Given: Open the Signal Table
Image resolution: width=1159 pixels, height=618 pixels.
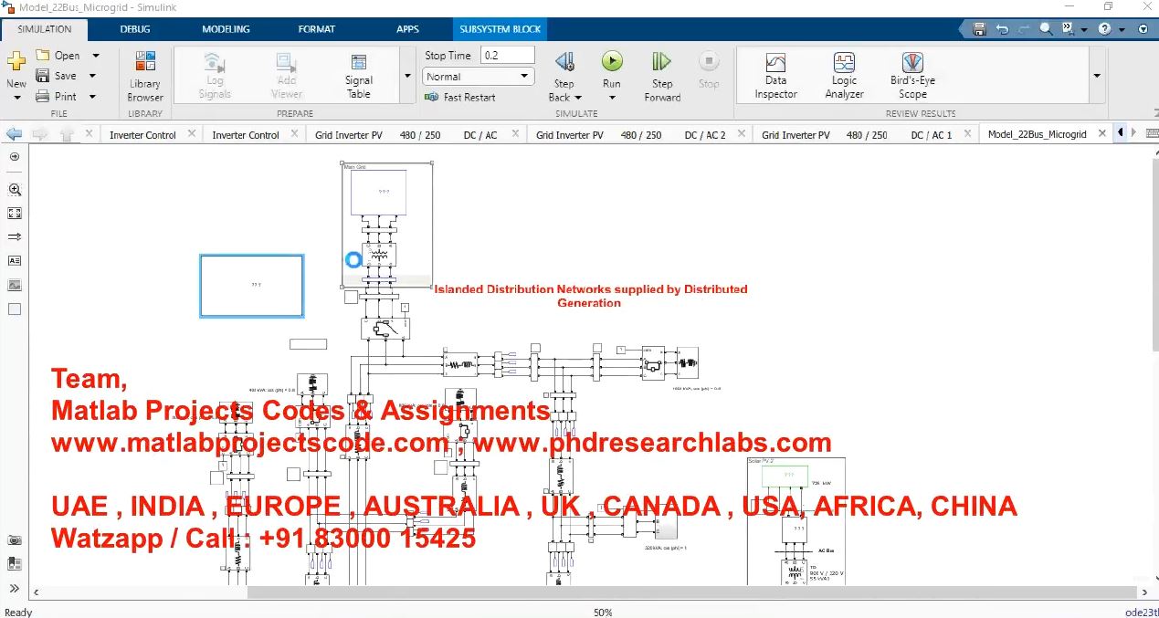Looking at the screenshot, I should pos(358,75).
